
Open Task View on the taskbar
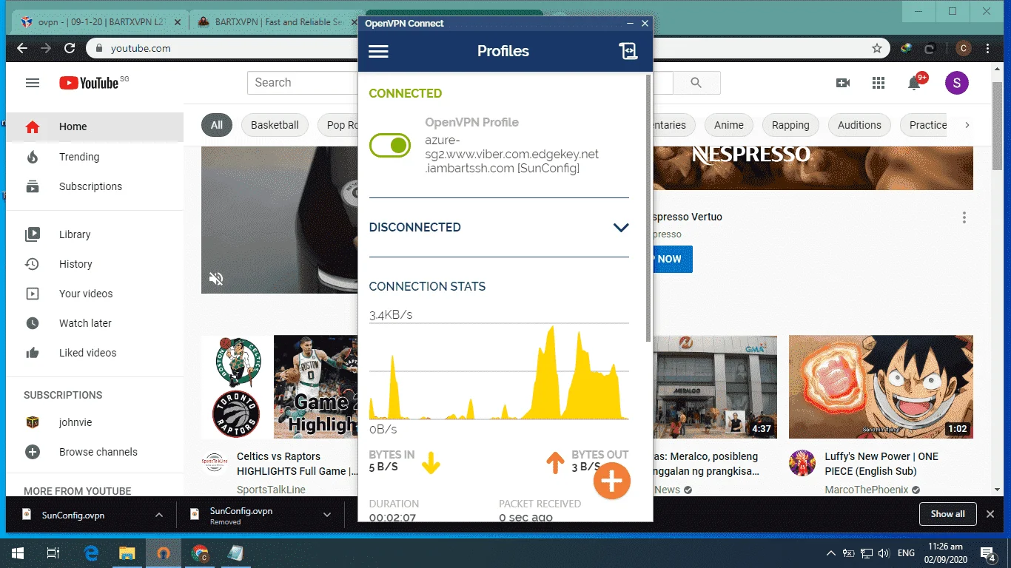(x=53, y=552)
